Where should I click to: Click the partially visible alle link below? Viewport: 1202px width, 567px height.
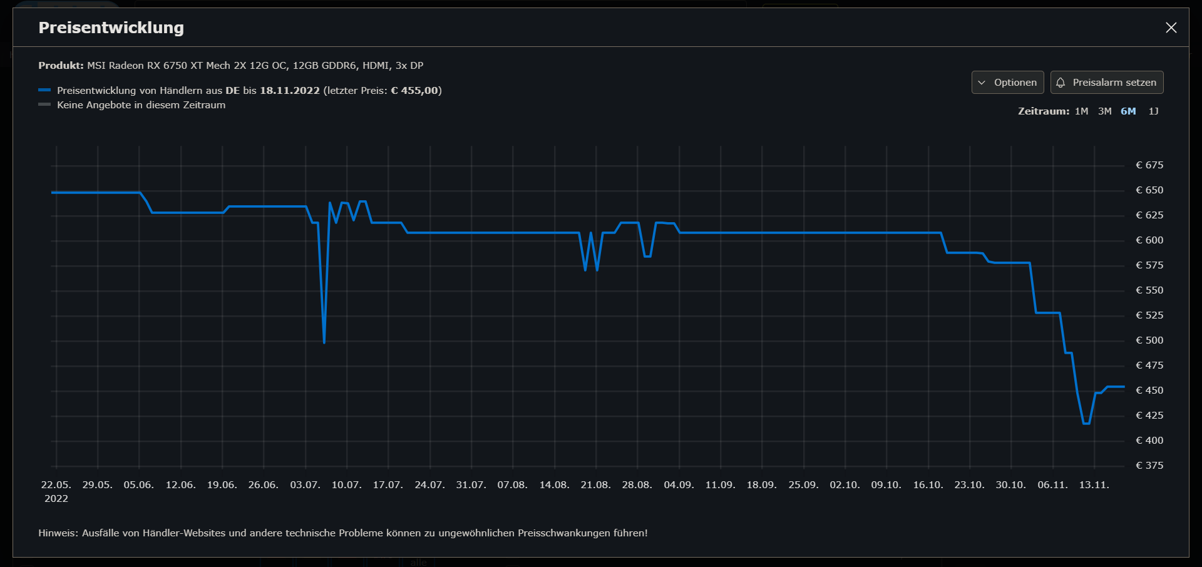coord(418,562)
